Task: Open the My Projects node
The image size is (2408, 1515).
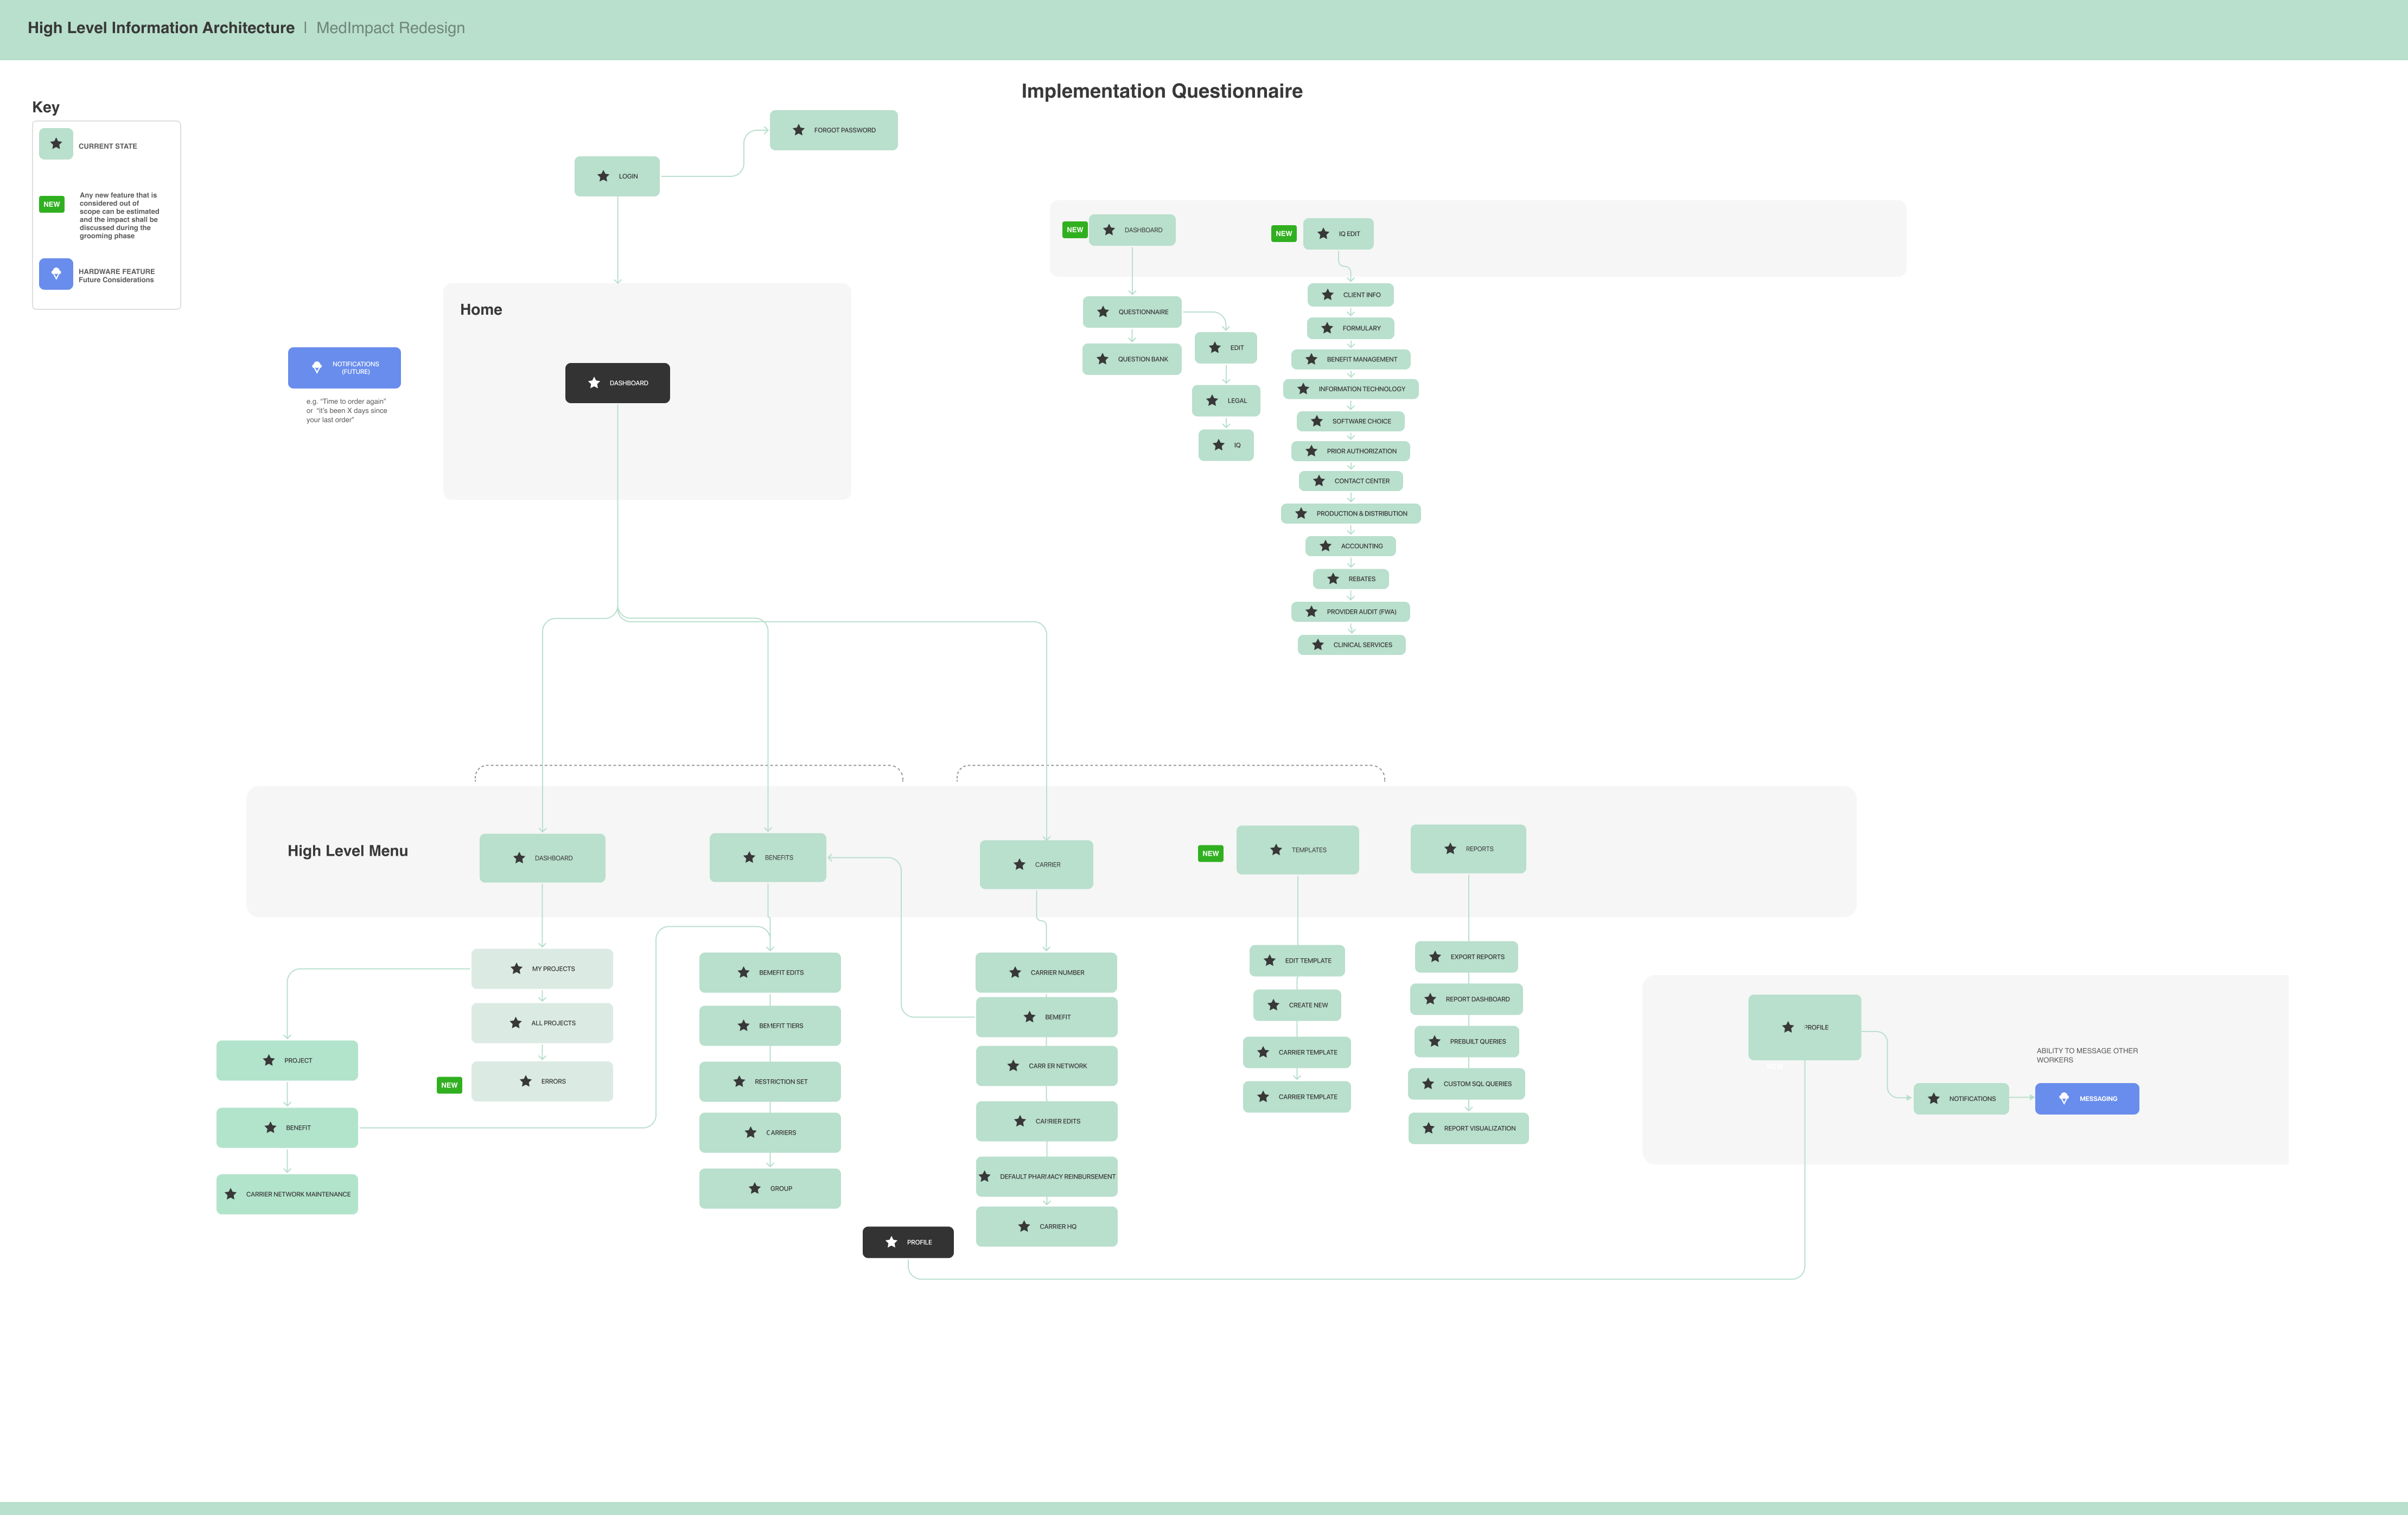Action: [x=542, y=968]
